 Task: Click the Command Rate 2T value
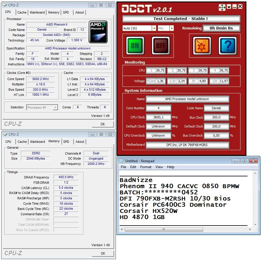click(66, 214)
